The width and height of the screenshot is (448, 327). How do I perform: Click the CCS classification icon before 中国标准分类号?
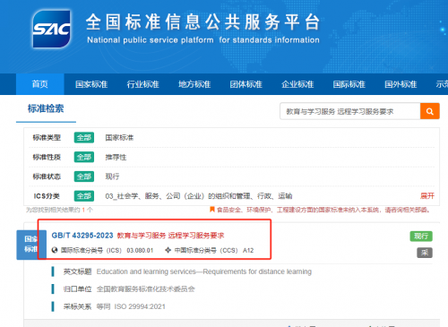click(168, 250)
